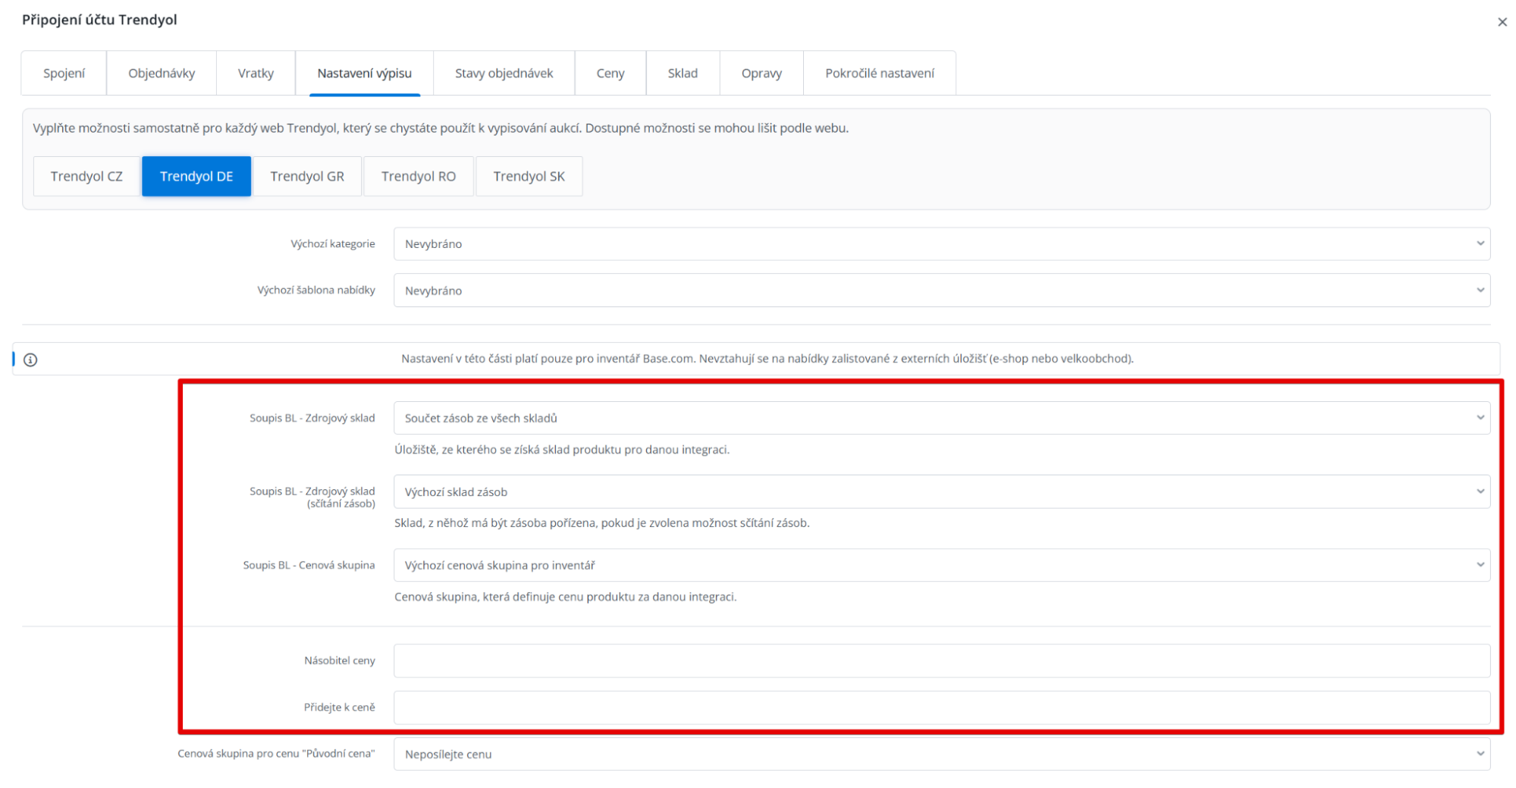Click the 'Nastavení v této části platí' info text

[x=767, y=359]
